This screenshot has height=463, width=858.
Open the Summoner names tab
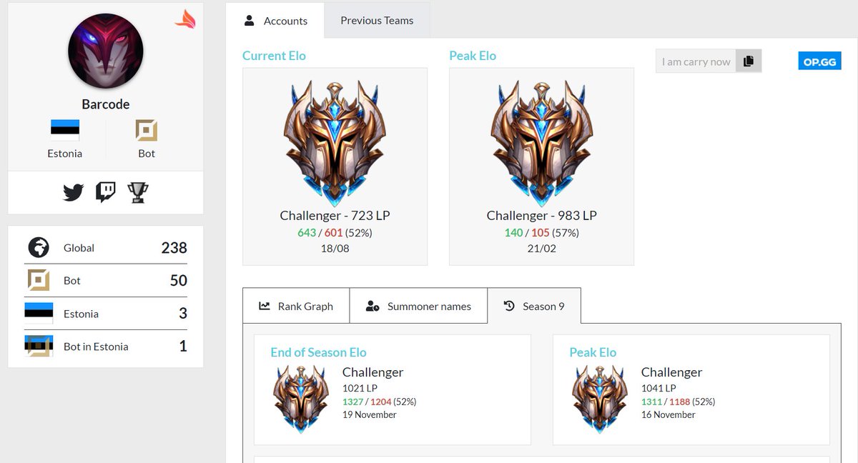click(x=418, y=306)
